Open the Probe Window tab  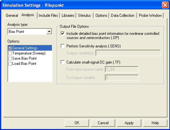(x=150, y=15)
